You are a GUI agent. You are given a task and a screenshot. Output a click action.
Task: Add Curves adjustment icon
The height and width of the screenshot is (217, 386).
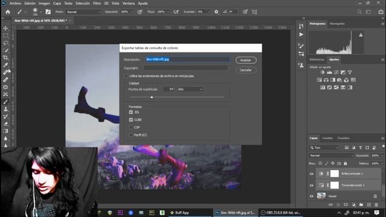pyautogui.click(x=336, y=72)
